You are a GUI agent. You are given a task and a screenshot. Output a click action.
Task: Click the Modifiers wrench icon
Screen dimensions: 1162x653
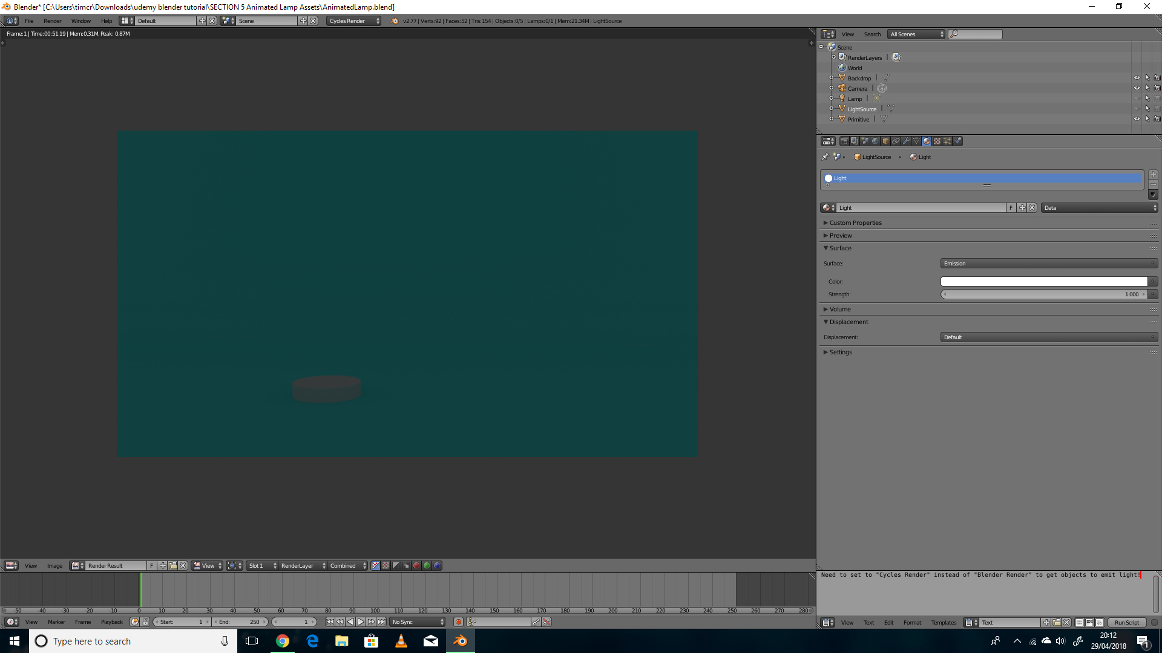click(x=906, y=141)
